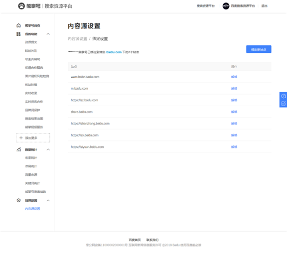The width and height of the screenshot is (287, 253).
Task: Open 号主页展现 in the sidebar
Action: click(x=32, y=59)
